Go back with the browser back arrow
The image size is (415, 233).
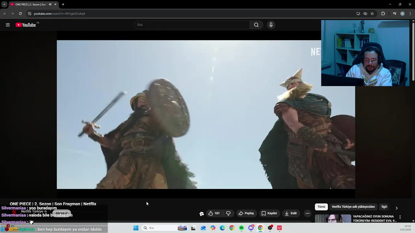[5, 14]
